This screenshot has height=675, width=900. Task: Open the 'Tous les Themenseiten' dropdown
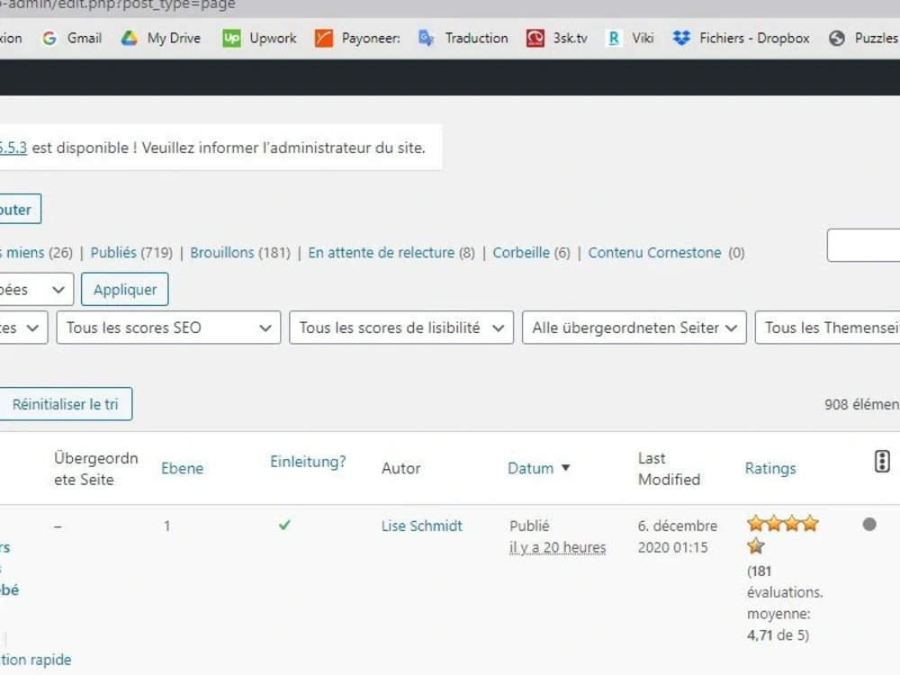coord(828,328)
